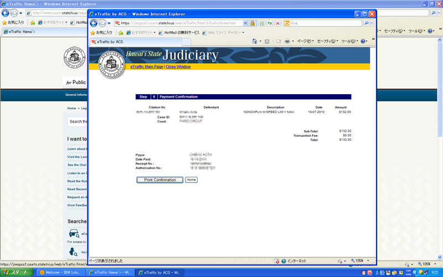Open the search provider dropdown next to Bing
The image size is (443, 277).
tap(372, 23)
